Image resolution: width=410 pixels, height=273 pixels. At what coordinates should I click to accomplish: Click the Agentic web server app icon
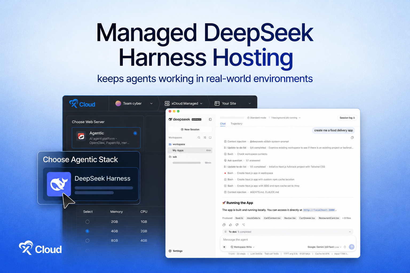click(81, 136)
